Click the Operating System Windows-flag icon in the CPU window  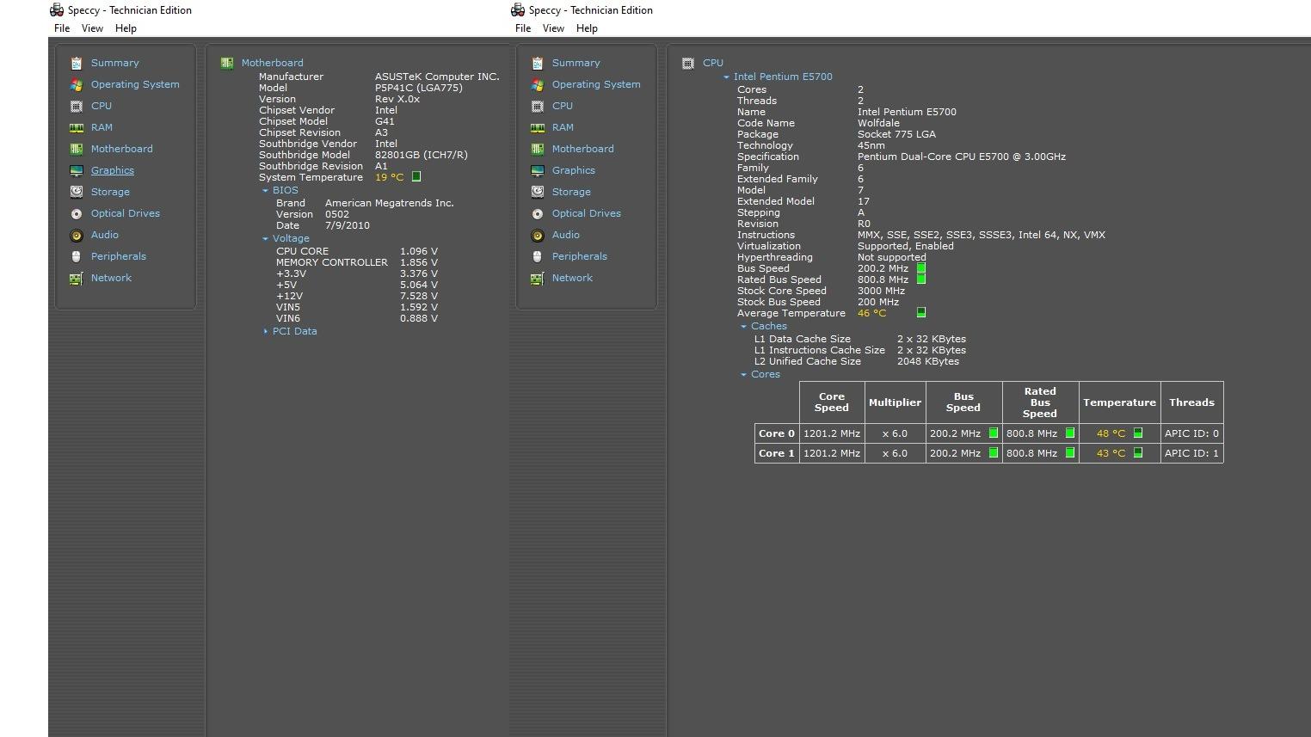[538, 84]
